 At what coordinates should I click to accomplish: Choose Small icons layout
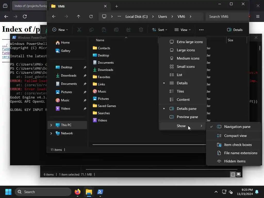pos(183,67)
